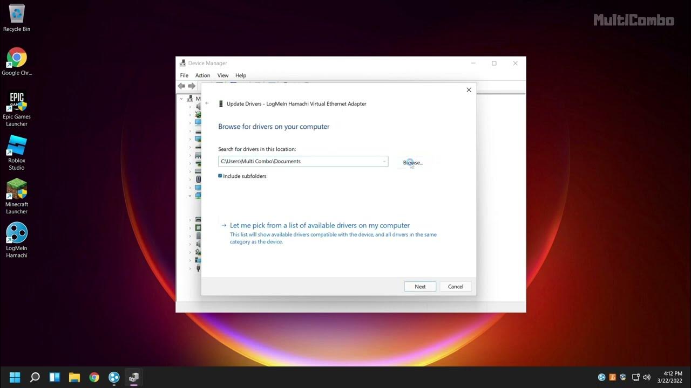Image resolution: width=691 pixels, height=388 pixels.
Task: Open orange Java update tray icon
Action: pos(613,377)
